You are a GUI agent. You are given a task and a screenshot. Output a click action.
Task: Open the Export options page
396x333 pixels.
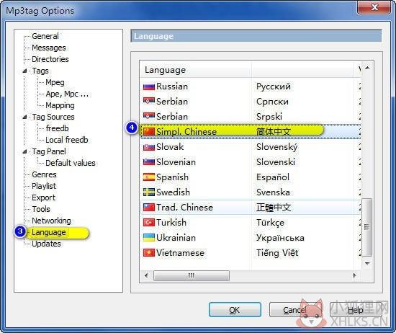pyautogui.click(x=43, y=197)
